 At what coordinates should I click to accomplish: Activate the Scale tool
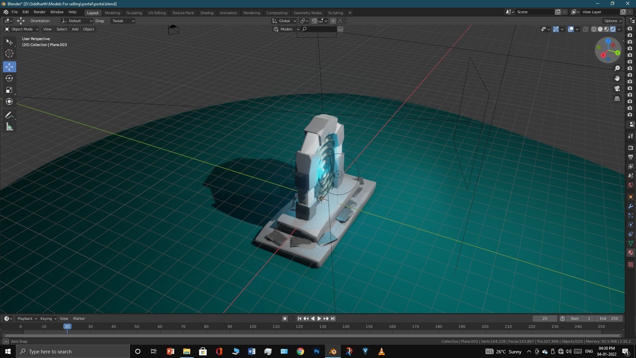click(9, 90)
